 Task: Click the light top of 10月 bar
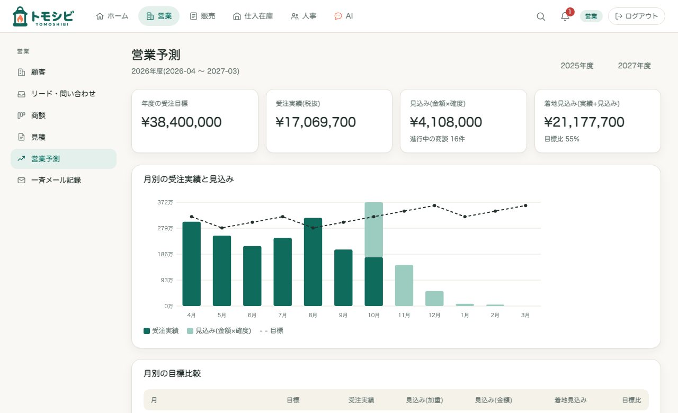point(374,230)
